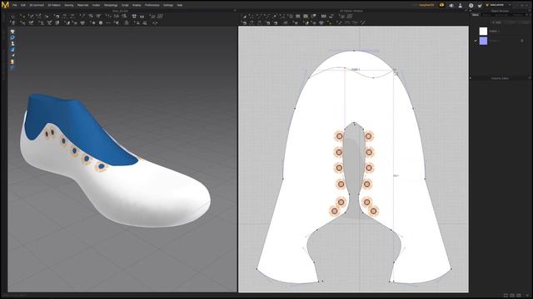This screenshot has width=533, height=299.
Task: Click the tan avatar icon in 3D vertical toolbar
Action: pyautogui.click(x=12, y=62)
